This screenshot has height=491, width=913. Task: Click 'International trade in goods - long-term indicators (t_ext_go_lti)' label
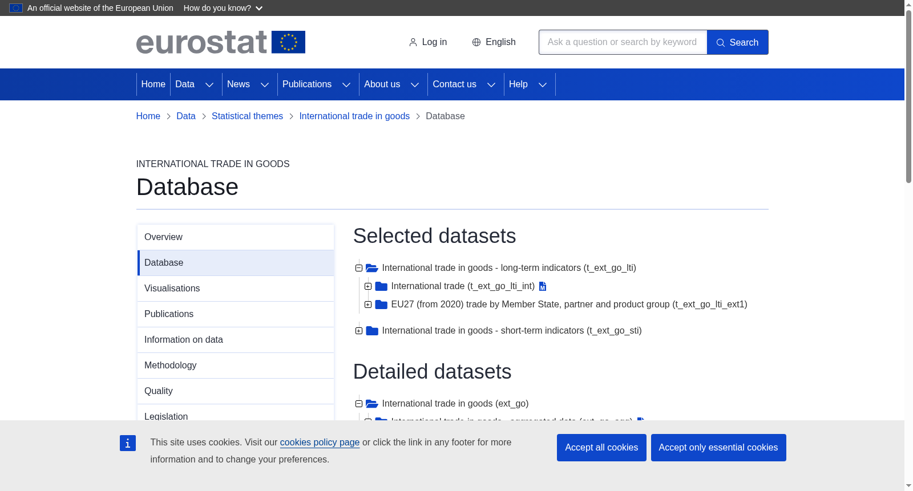point(509,268)
